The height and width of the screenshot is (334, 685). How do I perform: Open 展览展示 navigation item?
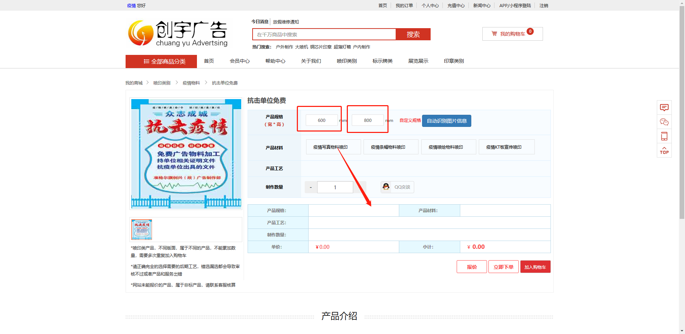(418, 61)
